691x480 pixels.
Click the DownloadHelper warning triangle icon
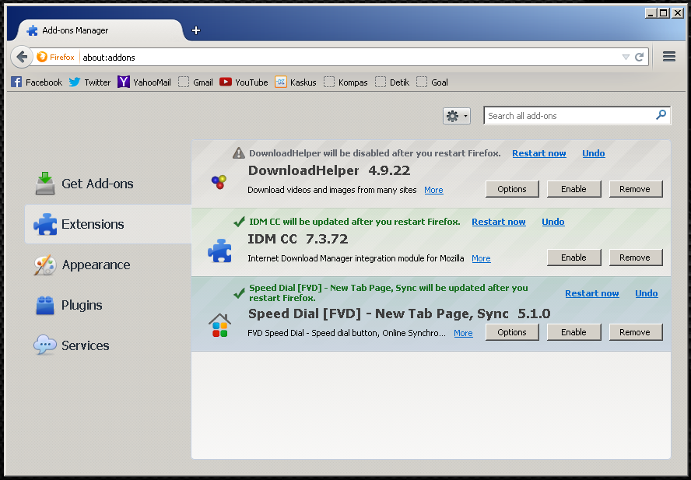(x=238, y=153)
